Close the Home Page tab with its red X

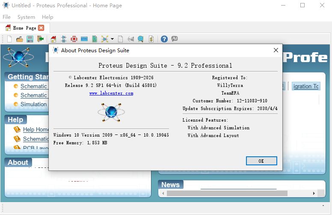(x=41, y=28)
